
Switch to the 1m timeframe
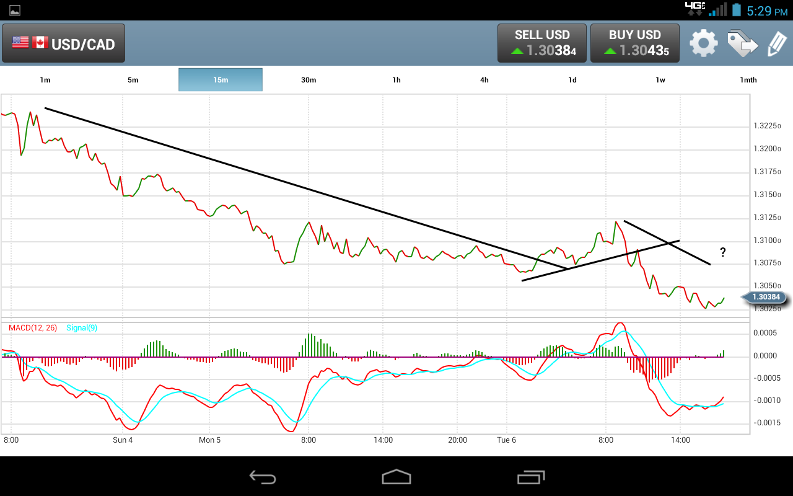click(x=45, y=80)
